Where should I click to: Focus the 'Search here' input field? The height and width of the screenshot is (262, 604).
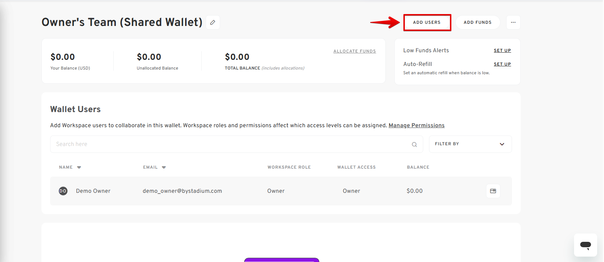click(231, 144)
